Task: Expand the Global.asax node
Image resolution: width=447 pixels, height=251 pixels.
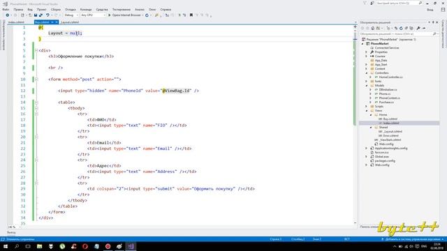Action: 367,156
